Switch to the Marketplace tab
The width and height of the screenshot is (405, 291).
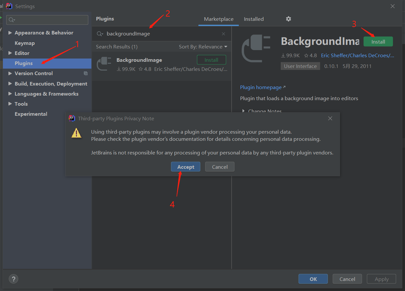tap(219, 19)
